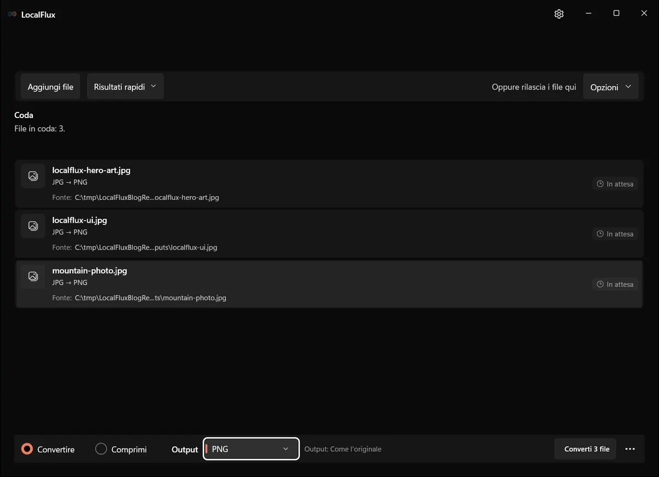
Task: Click 'Oppure rilascia i file qui' text
Action: pos(534,87)
